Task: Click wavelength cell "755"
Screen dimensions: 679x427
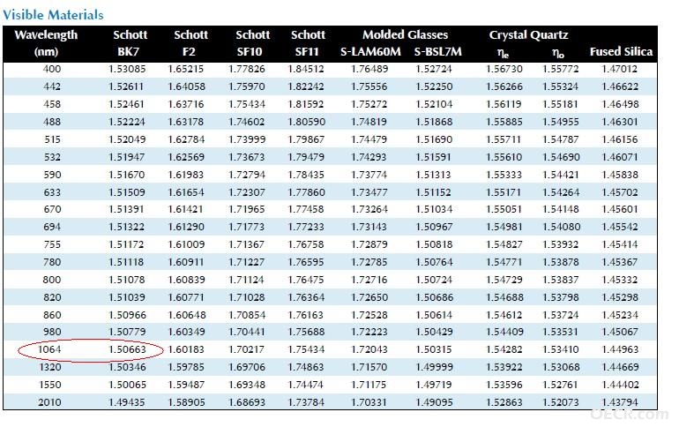Action: point(52,244)
